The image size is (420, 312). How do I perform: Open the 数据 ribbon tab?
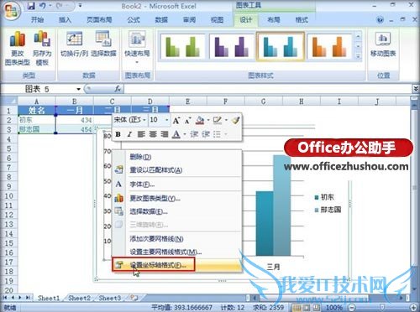coord(161,20)
